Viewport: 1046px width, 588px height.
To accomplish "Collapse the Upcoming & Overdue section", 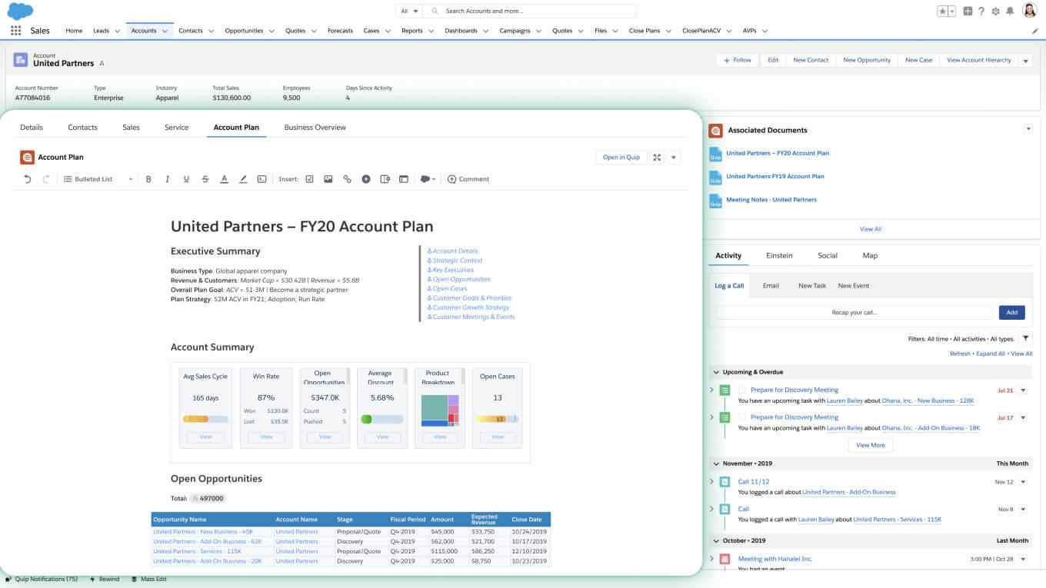I will coord(716,372).
